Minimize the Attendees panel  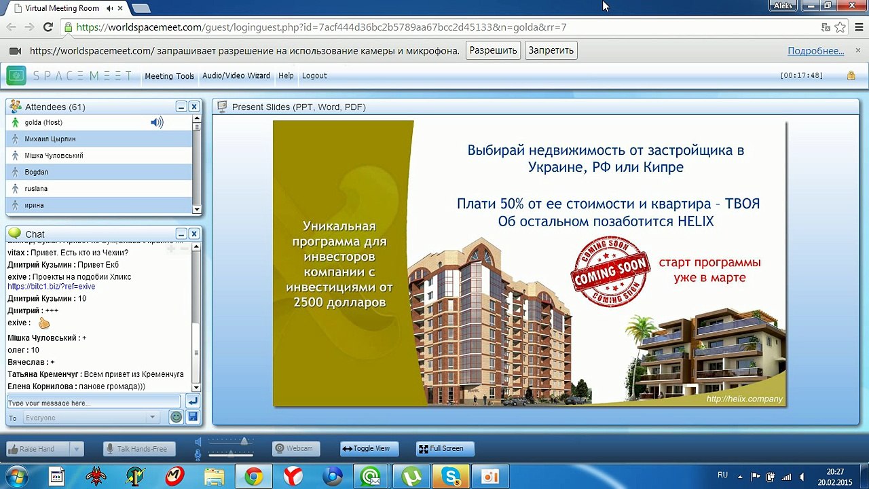coord(181,107)
